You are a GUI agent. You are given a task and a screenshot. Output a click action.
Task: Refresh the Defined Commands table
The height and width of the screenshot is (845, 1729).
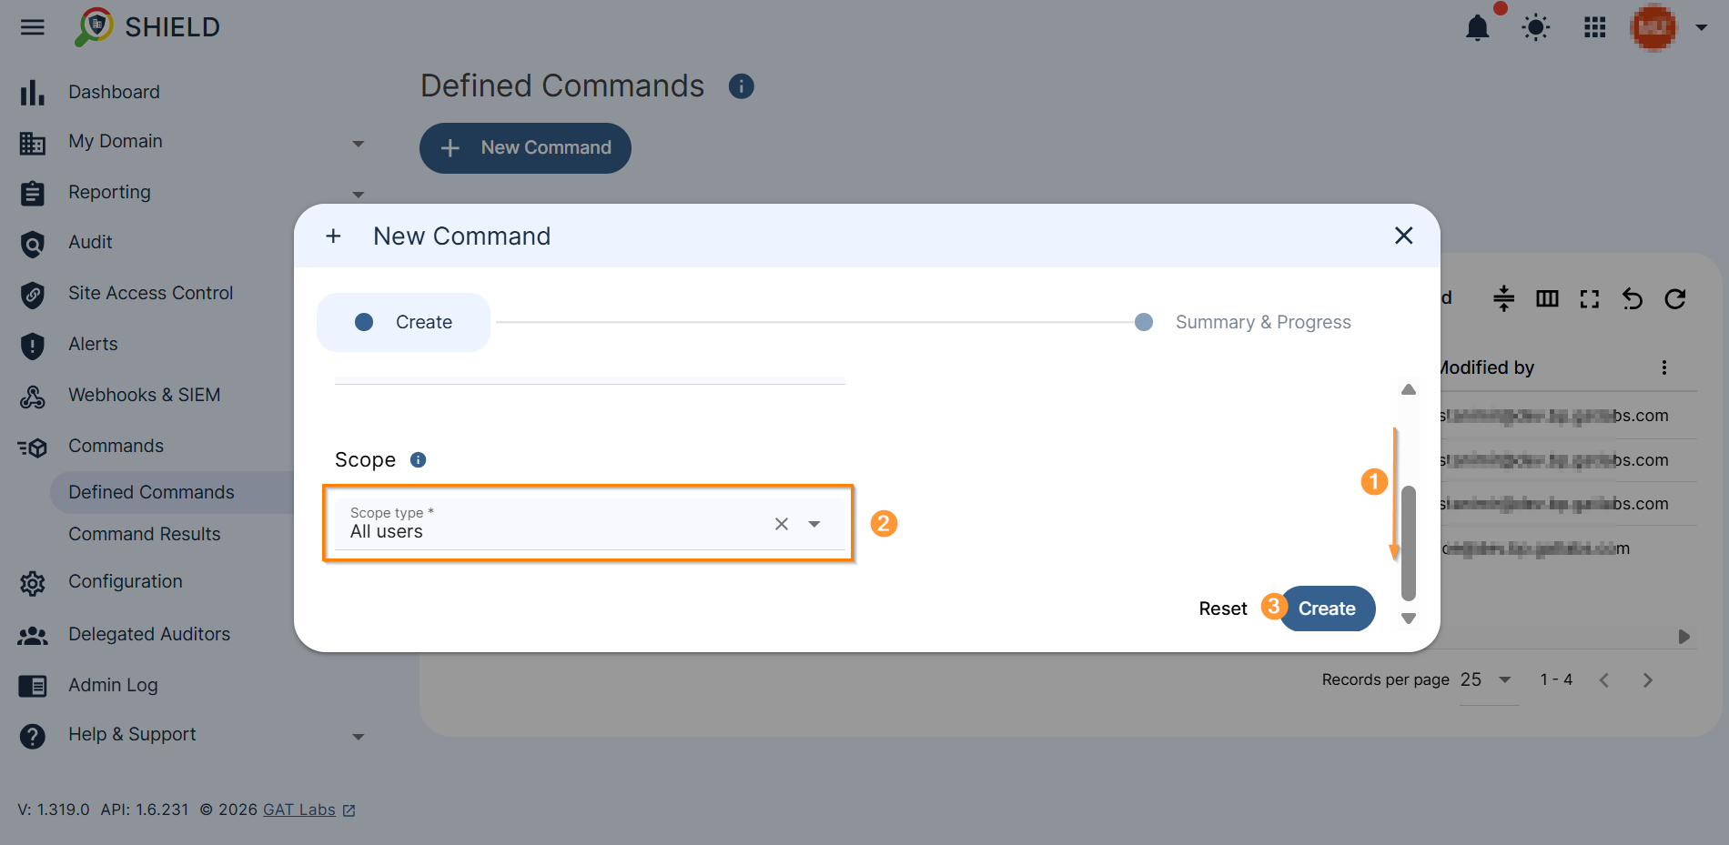pyautogui.click(x=1675, y=298)
